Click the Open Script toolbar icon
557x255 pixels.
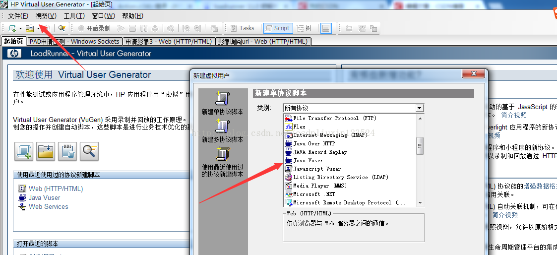click(30, 28)
